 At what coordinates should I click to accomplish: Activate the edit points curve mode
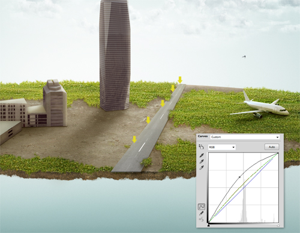[x=202, y=207]
